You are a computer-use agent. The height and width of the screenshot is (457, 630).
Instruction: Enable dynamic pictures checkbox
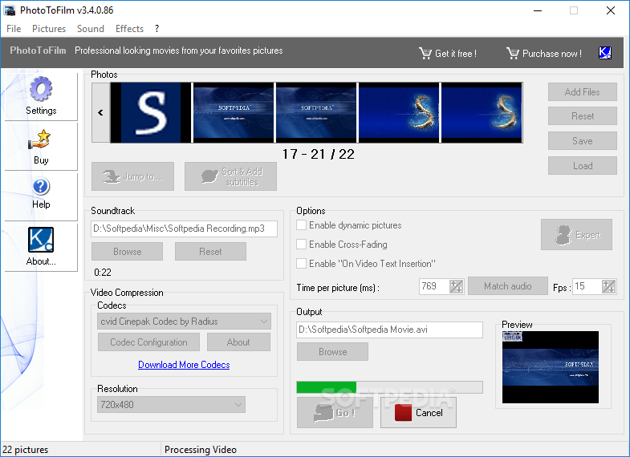tap(301, 225)
